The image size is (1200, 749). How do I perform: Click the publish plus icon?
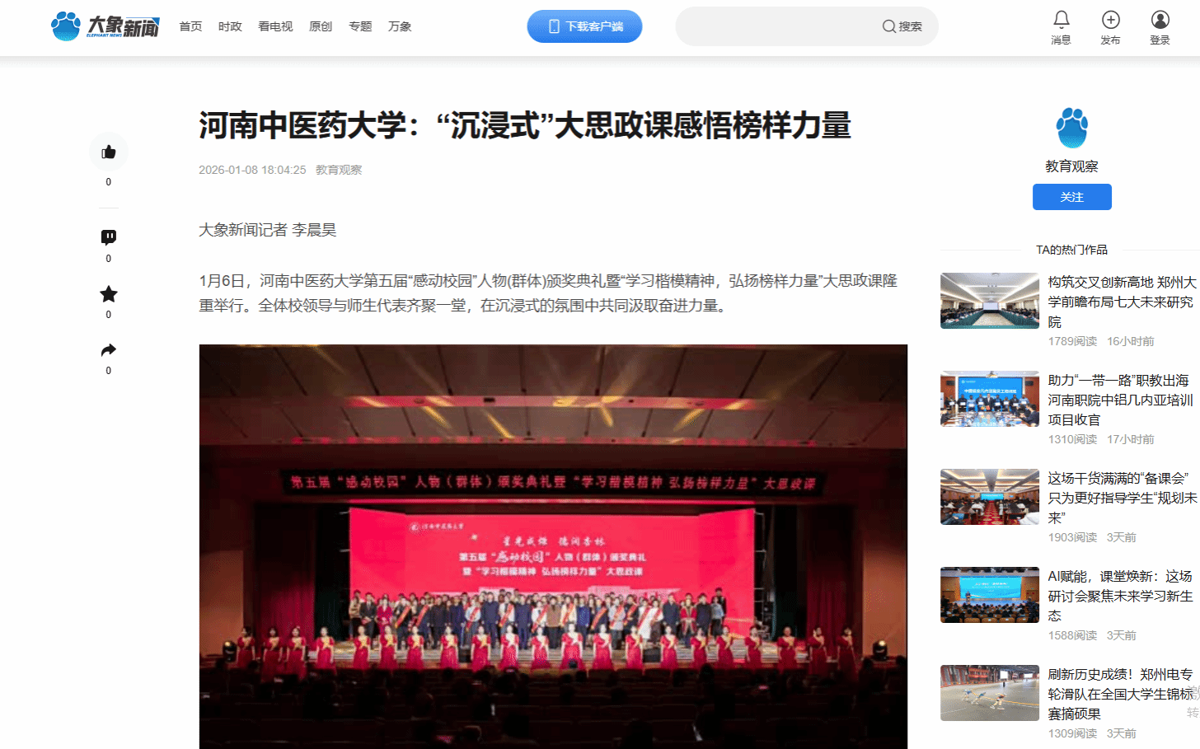[1111, 19]
